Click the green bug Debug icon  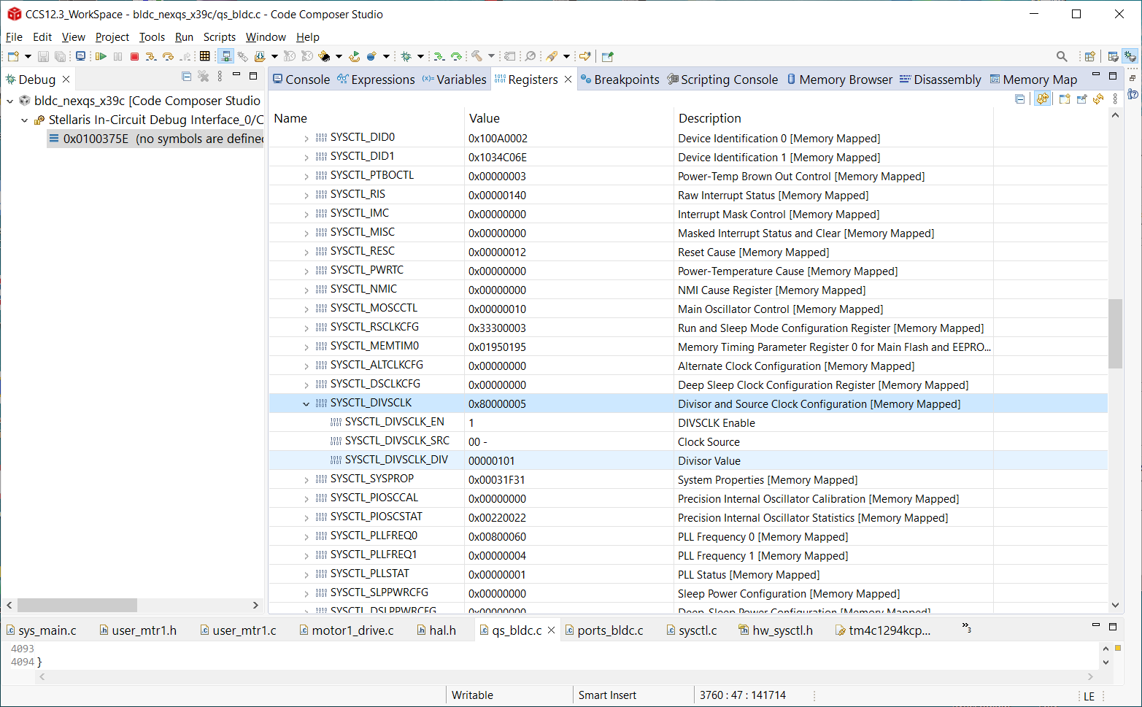click(406, 56)
